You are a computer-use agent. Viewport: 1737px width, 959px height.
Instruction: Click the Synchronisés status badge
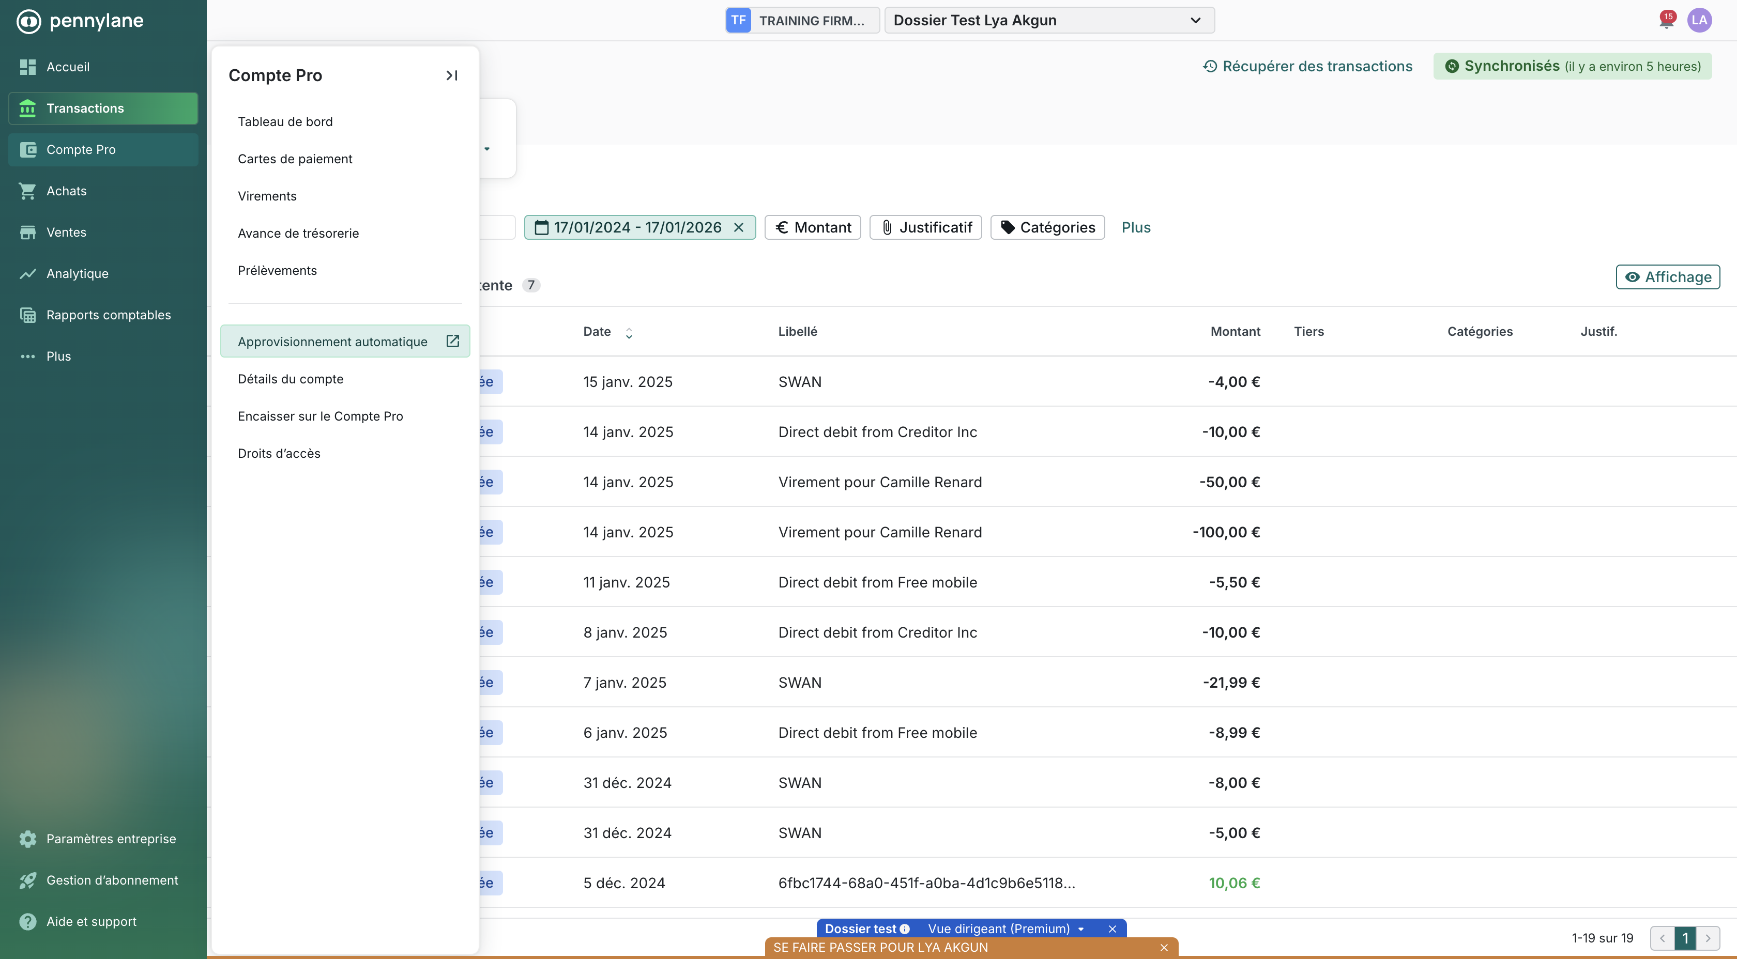pyautogui.click(x=1573, y=66)
